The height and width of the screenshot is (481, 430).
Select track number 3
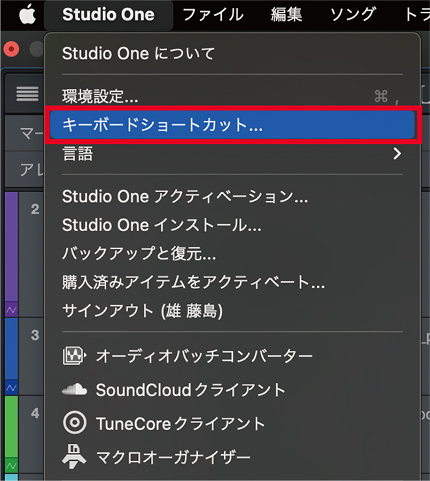(35, 335)
